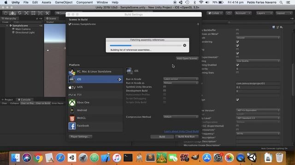Open the Component menu
The width and height of the screenshot is (295, 165).
(x=84, y=2)
